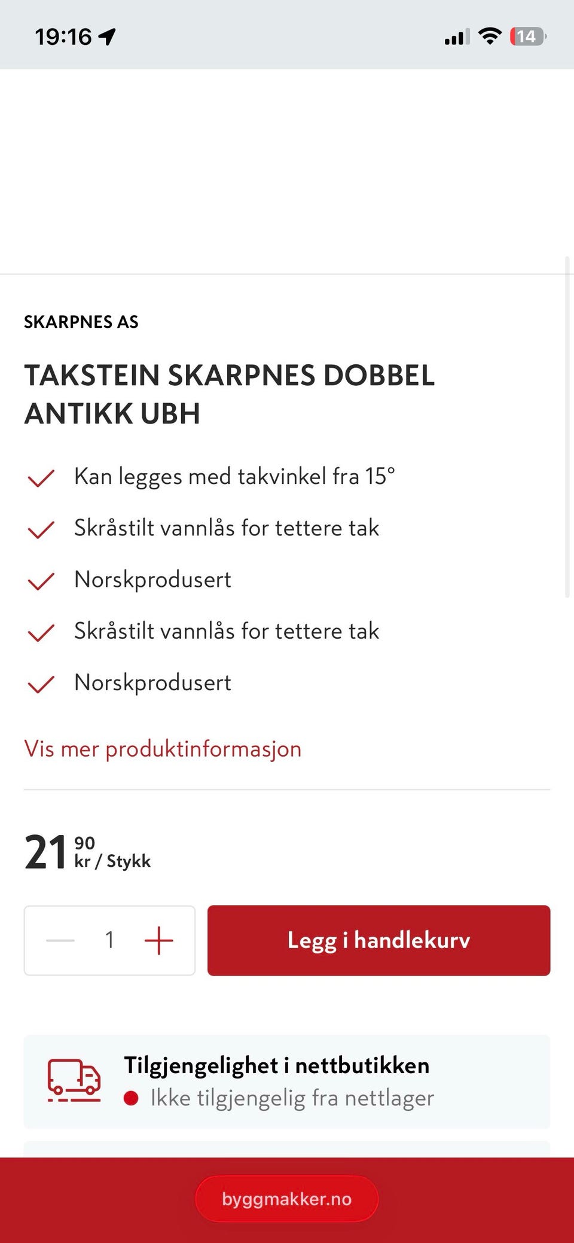This screenshot has width=574, height=1243.
Task: Tap the price 21,90 kr per Stykk
Action: (87, 852)
